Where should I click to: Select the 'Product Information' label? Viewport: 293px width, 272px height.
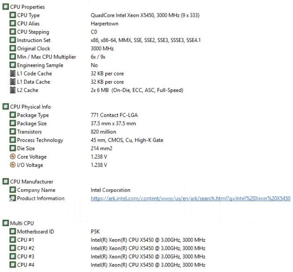tap(41, 198)
